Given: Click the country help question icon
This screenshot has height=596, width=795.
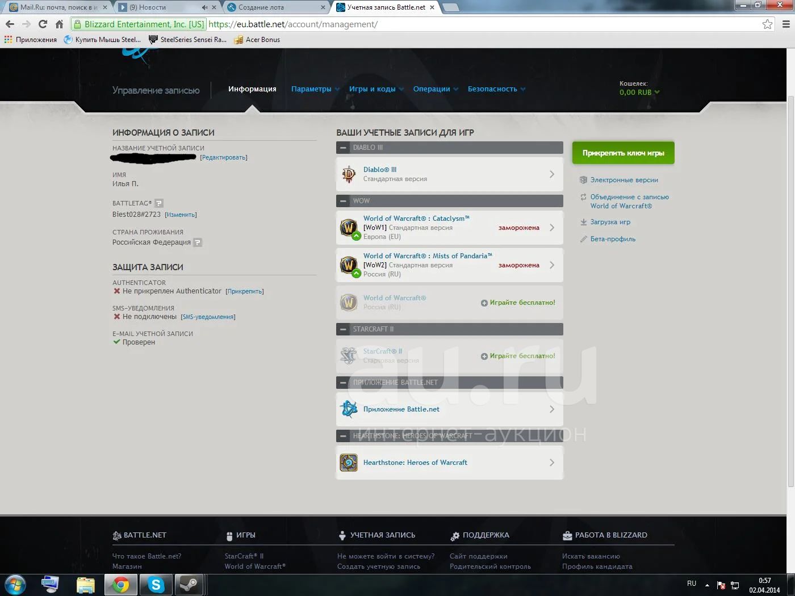Looking at the screenshot, I should click(198, 242).
